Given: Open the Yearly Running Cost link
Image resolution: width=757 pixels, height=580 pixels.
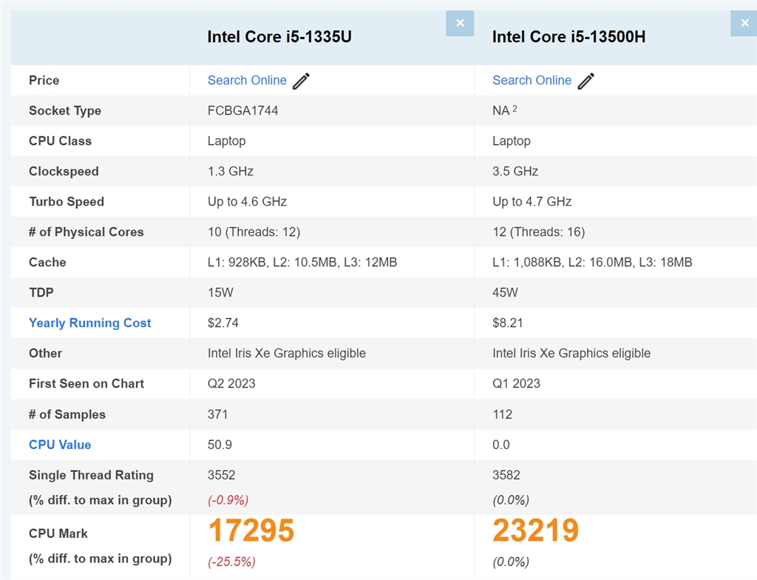Looking at the screenshot, I should click(x=89, y=323).
